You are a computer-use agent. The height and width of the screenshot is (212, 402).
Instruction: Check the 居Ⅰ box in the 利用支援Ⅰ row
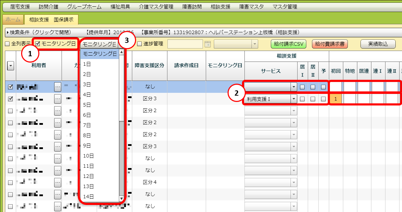(x=302, y=99)
